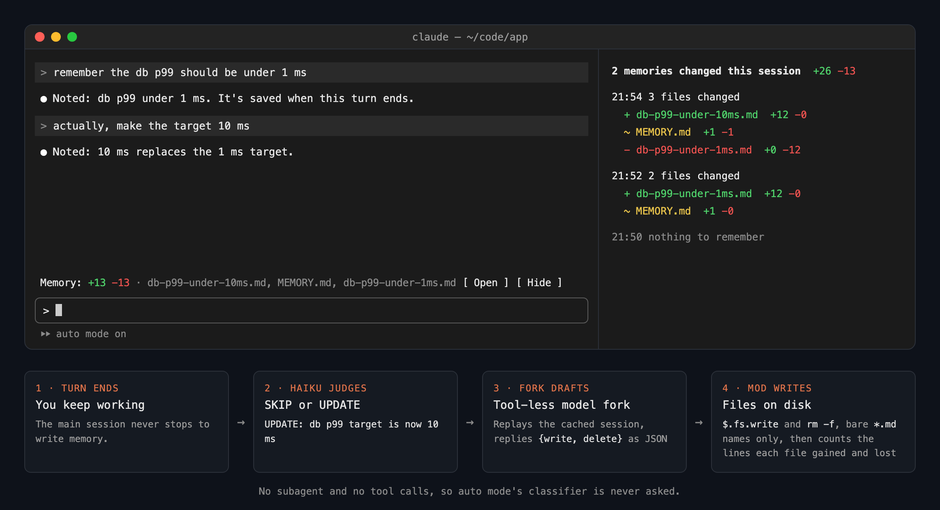Screen dimensions: 940x510
Task: Click the Hide button in the memory bar
Action: coord(539,283)
